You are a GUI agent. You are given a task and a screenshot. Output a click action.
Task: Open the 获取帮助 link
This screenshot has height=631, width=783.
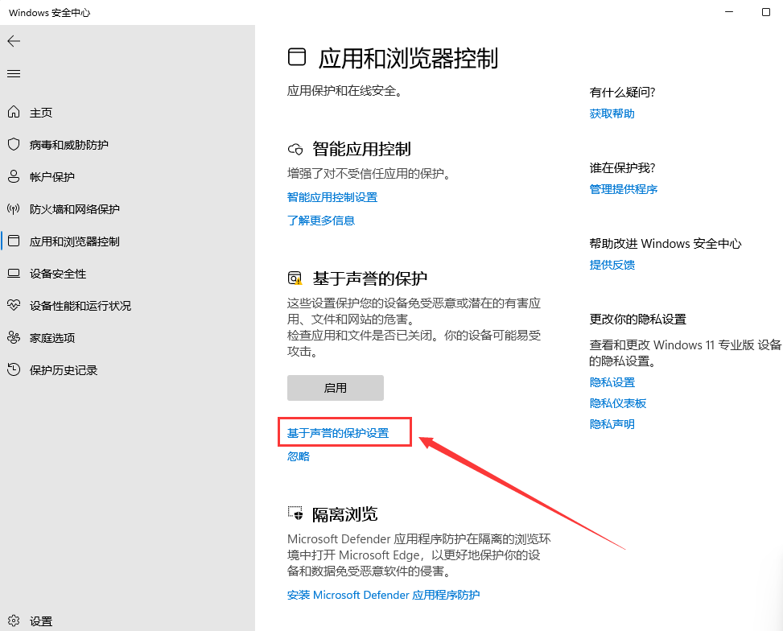pyautogui.click(x=612, y=113)
